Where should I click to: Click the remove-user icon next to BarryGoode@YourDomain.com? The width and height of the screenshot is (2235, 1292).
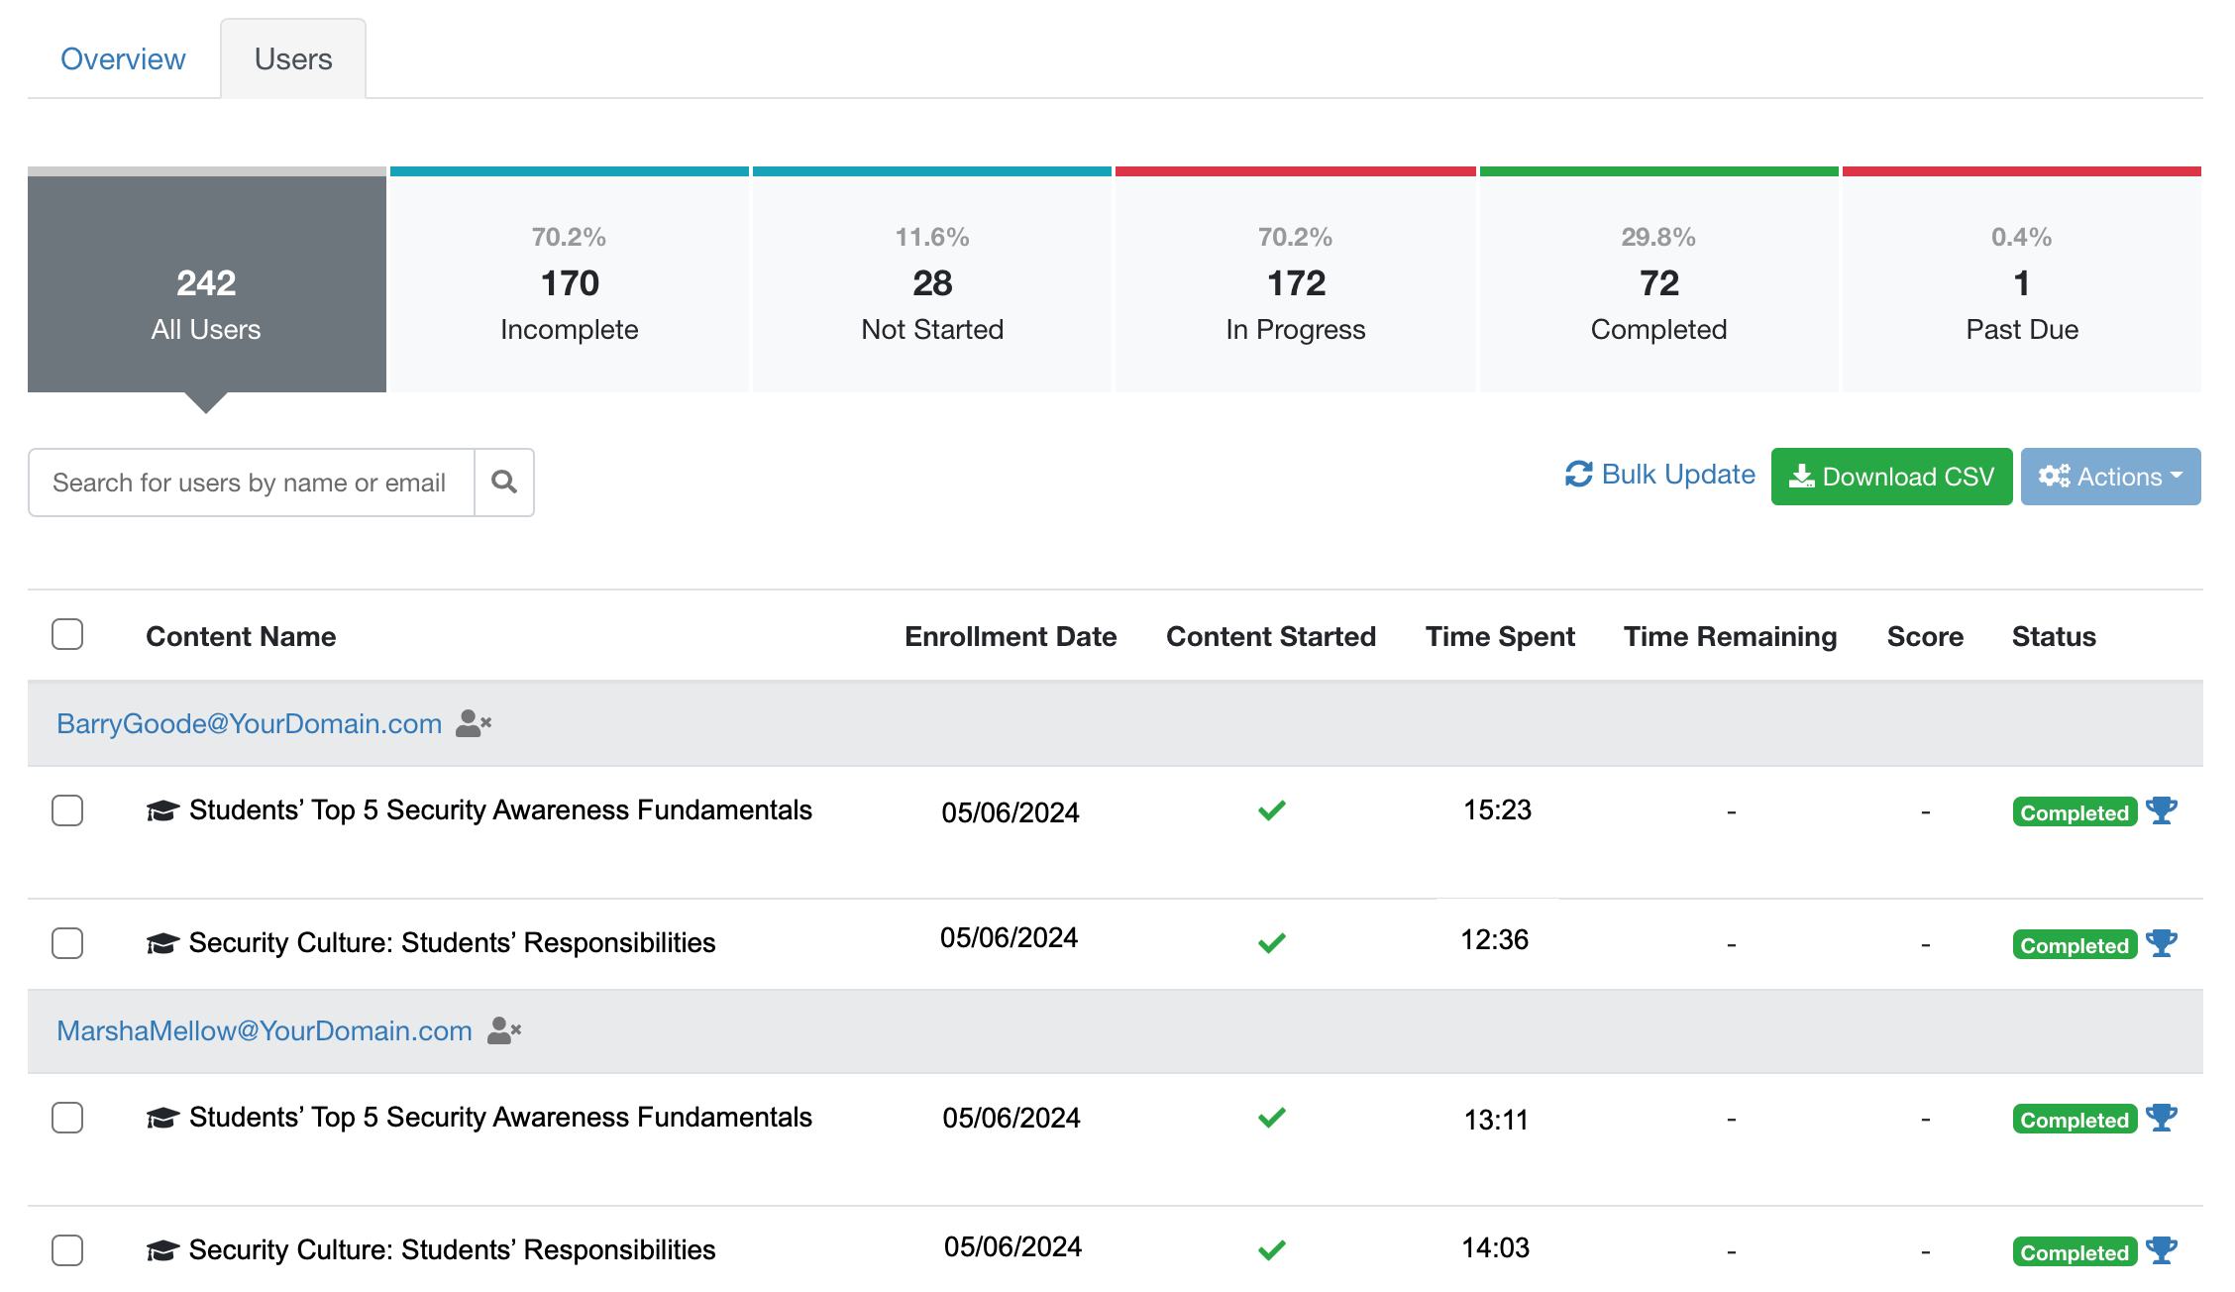point(473,723)
